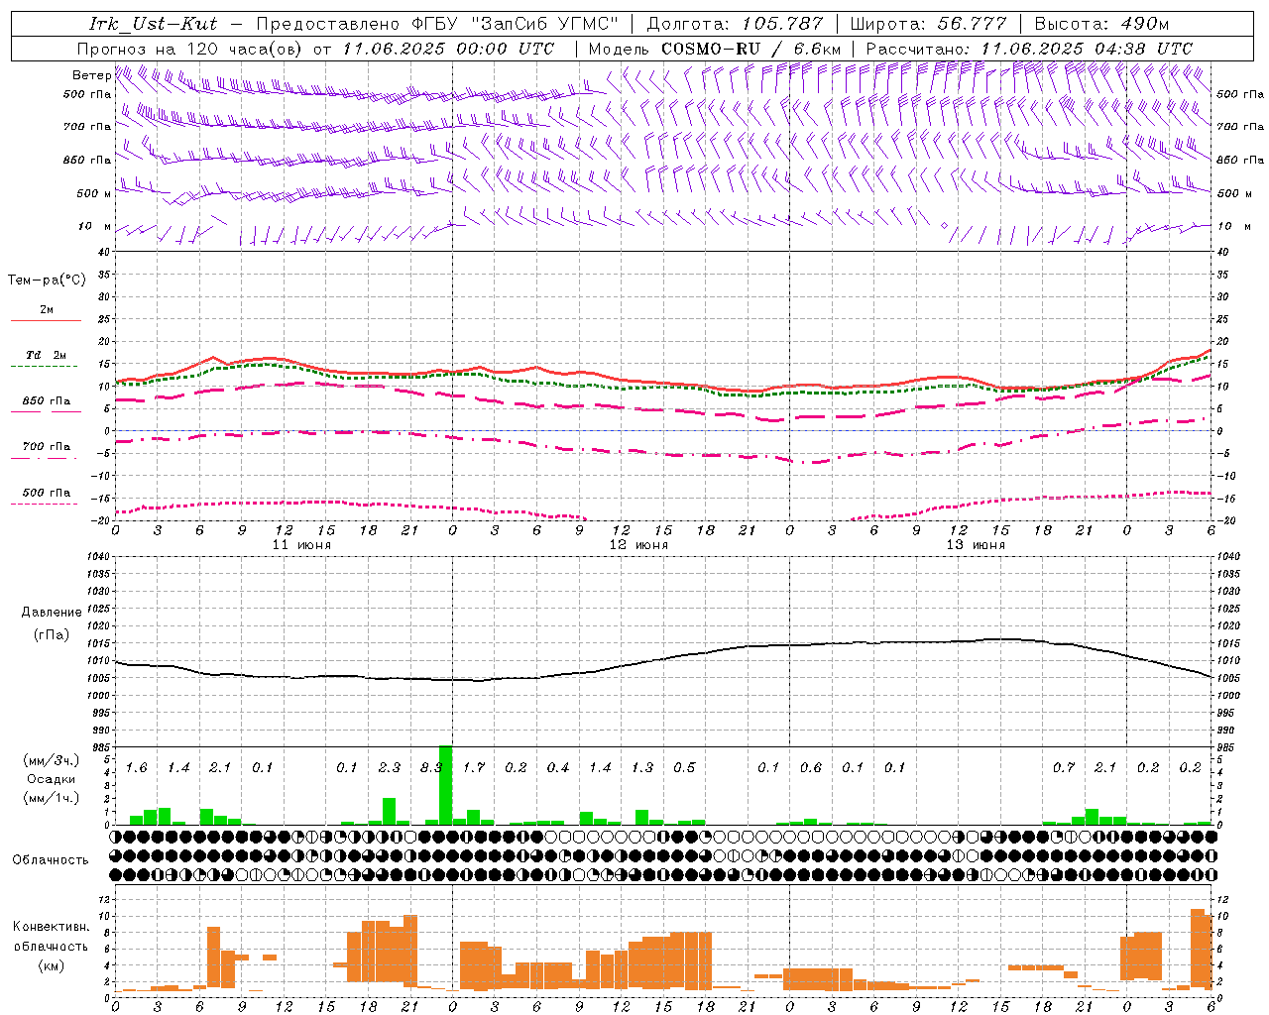Select the 'Давление' pressure panel label
Viewport: 1269px width, 1015px height.
[x=52, y=613]
